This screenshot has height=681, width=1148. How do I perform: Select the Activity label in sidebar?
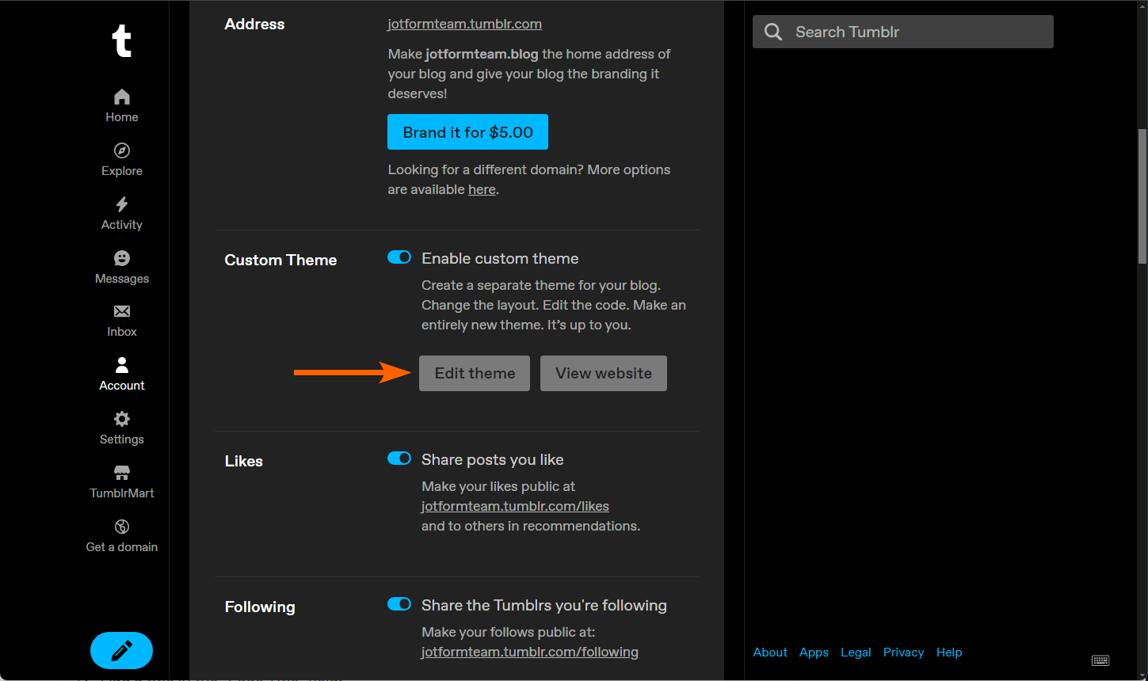tap(122, 225)
